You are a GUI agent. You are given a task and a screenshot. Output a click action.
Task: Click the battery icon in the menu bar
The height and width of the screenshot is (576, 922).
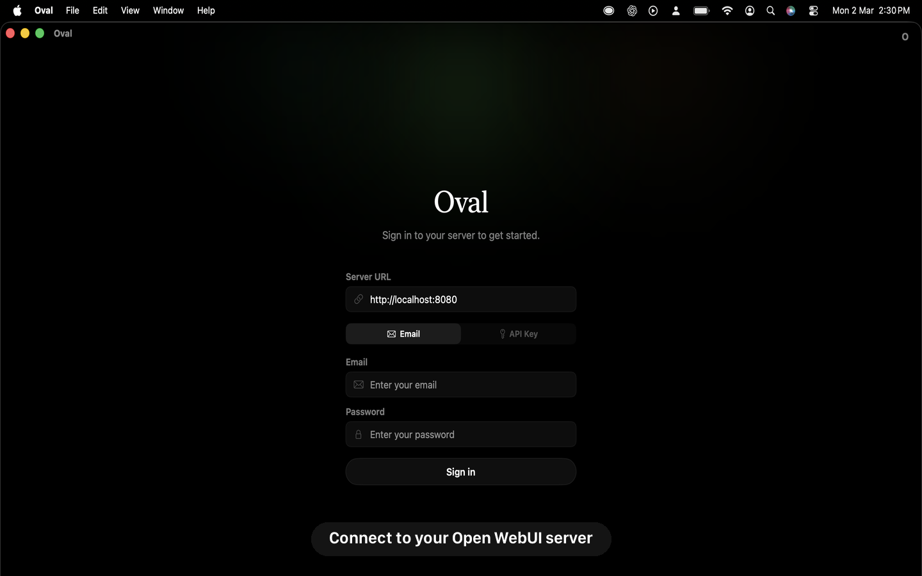[700, 10]
